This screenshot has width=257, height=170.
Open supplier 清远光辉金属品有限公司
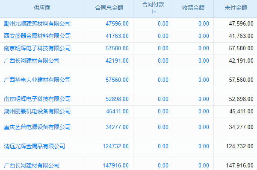coord(34,146)
